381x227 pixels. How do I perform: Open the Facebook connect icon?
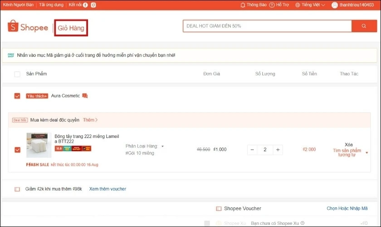[85, 5]
